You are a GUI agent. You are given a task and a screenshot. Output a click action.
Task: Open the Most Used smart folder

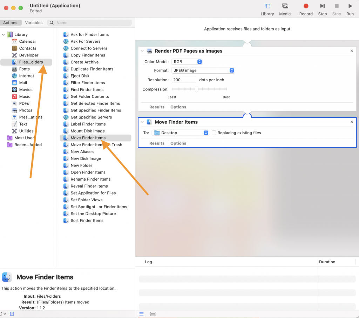pos(24,138)
